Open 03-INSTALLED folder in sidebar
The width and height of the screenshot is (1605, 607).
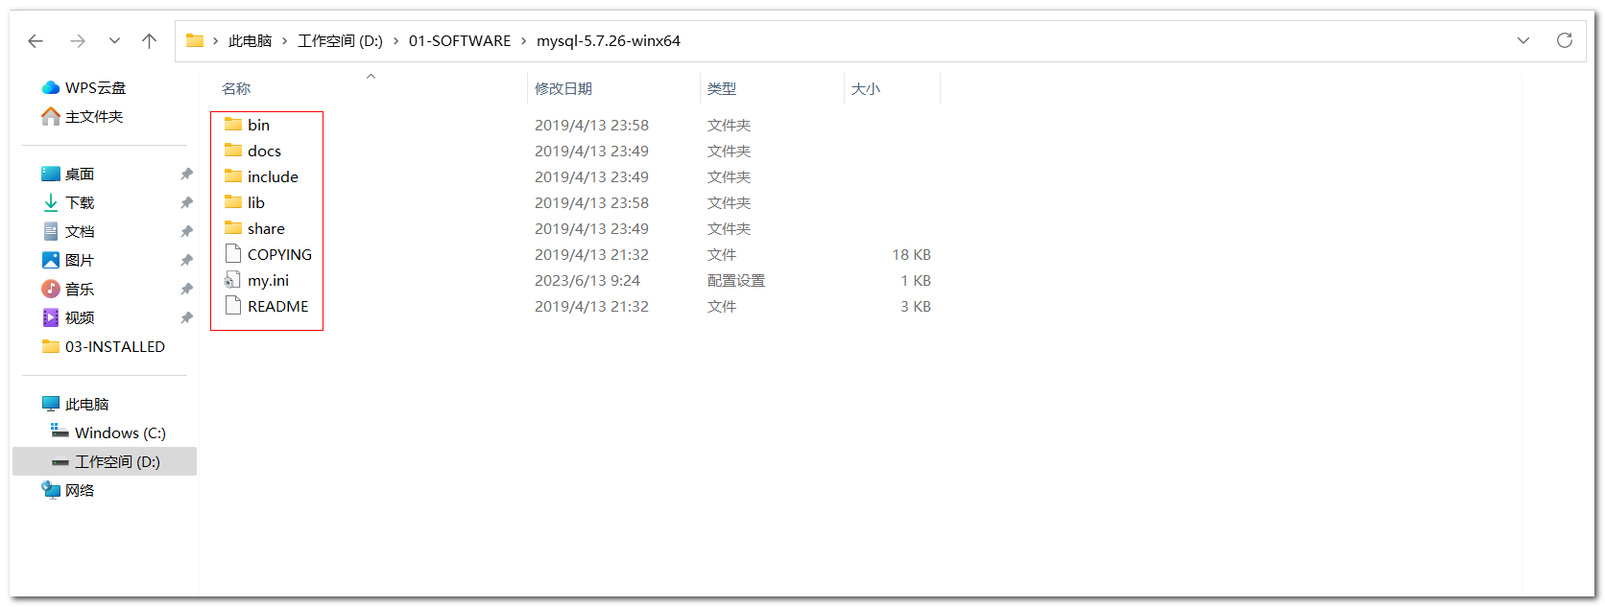pos(104,346)
